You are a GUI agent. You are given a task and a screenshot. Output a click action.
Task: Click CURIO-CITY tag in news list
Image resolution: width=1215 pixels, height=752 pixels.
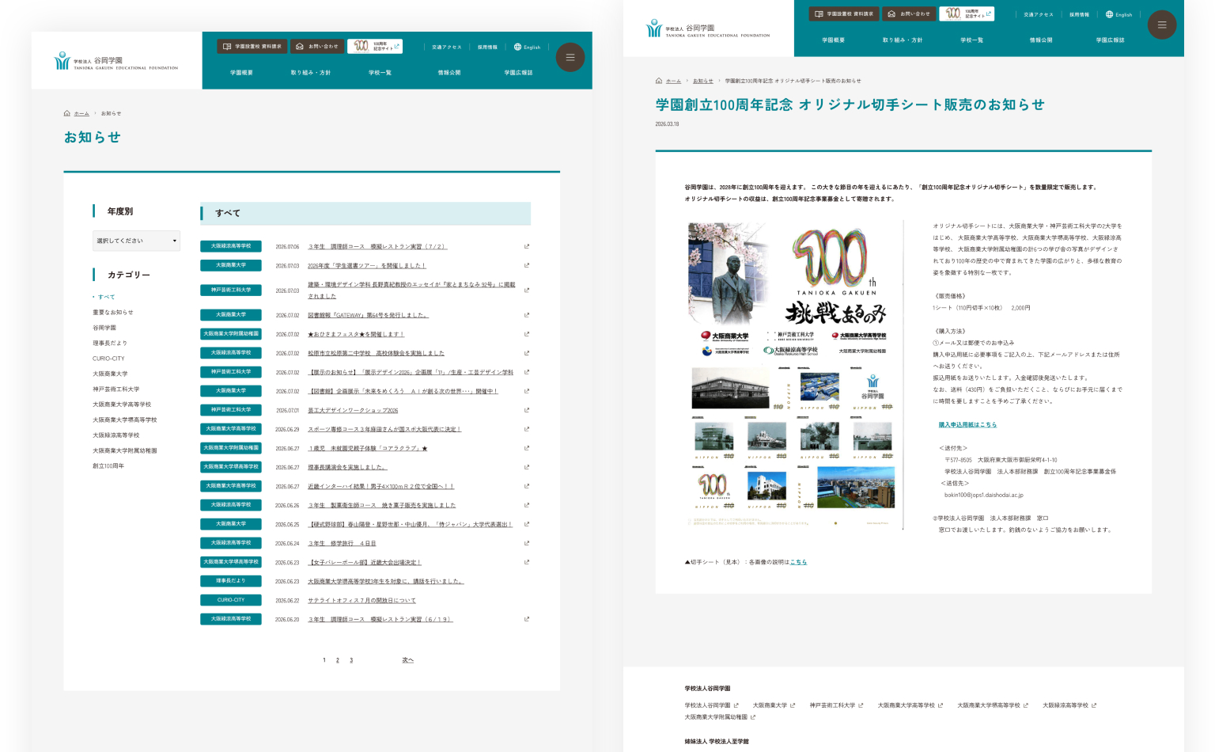(231, 600)
